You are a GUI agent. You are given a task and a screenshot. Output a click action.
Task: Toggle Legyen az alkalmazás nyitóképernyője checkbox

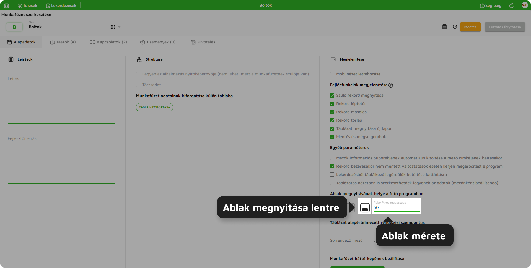(138, 74)
